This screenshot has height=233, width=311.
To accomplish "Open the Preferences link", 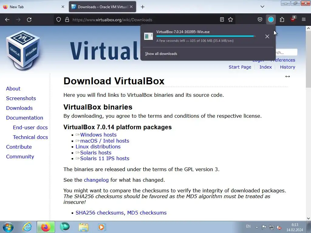I will point(283,60).
